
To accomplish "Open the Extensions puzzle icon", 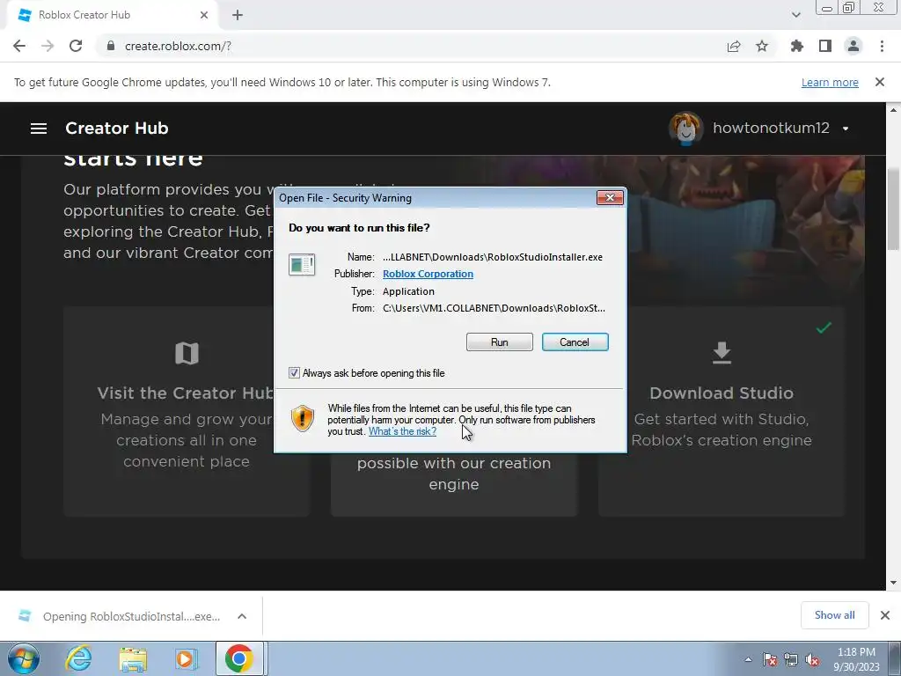I will pos(797,46).
